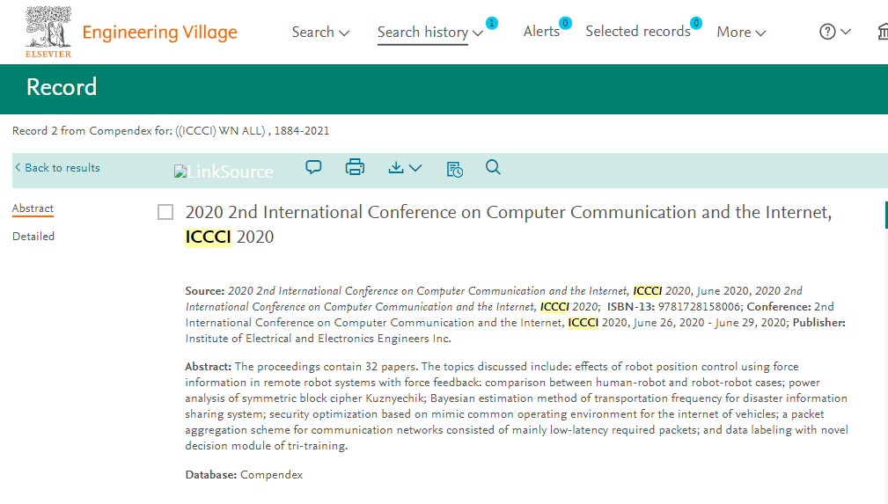This screenshot has width=888, height=504.
Task: Click the Database: Compendex text
Action: click(244, 475)
